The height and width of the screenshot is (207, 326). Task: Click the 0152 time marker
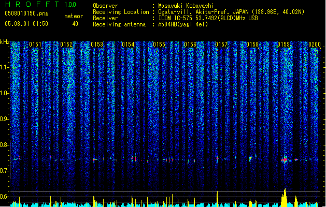point(66,45)
